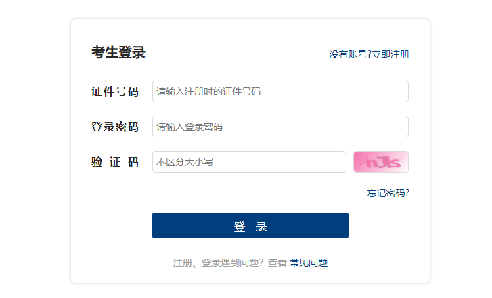
Task: Open the 没有账号?立即注册 registration link
Action: coord(369,54)
